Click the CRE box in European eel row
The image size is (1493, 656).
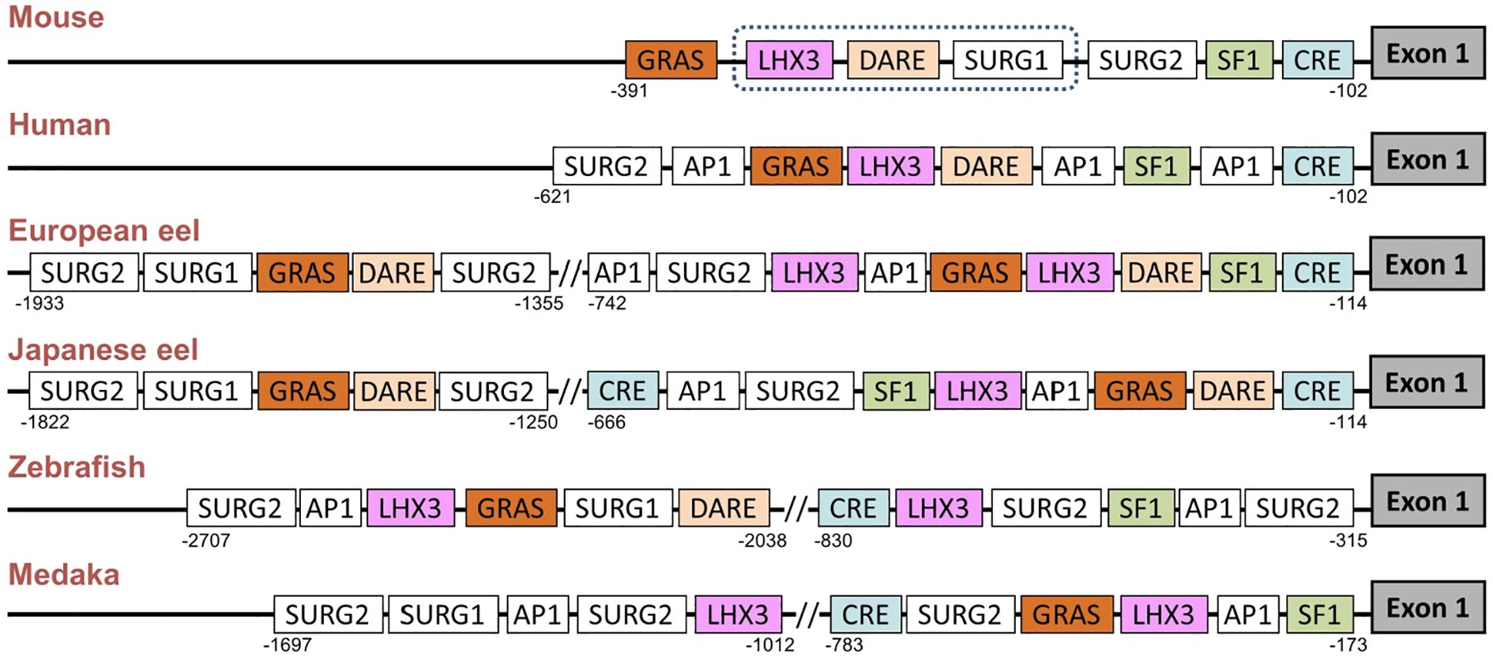tap(1317, 273)
